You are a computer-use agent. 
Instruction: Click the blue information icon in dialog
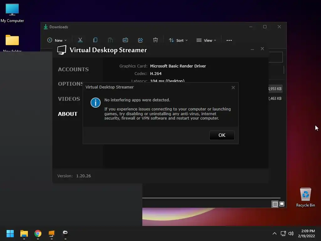pos(95,103)
